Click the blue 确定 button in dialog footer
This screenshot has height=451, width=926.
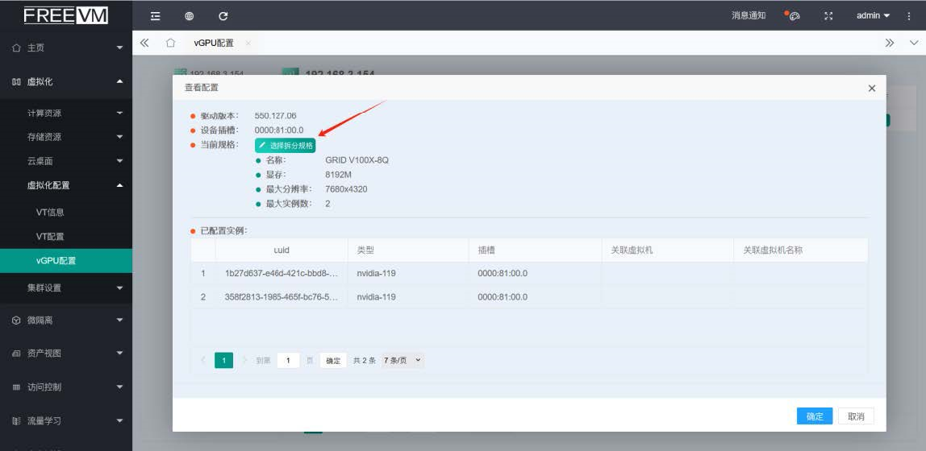point(815,416)
